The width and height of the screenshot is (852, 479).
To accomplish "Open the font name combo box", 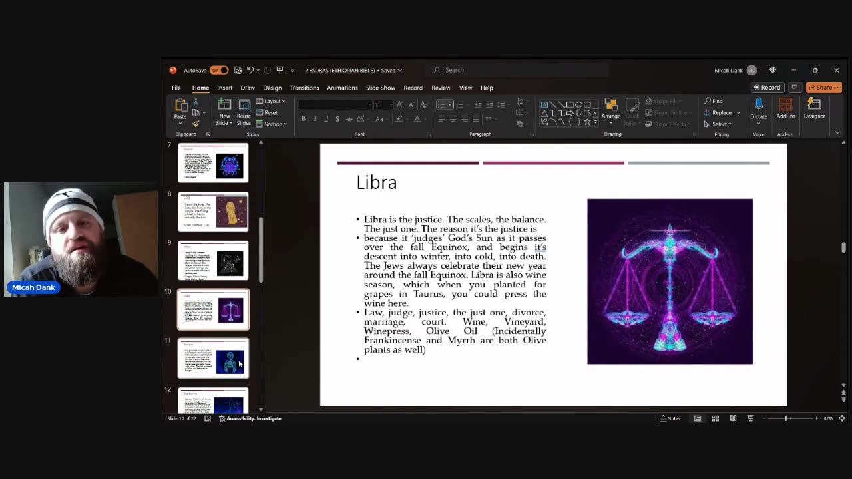I will pyautogui.click(x=335, y=104).
